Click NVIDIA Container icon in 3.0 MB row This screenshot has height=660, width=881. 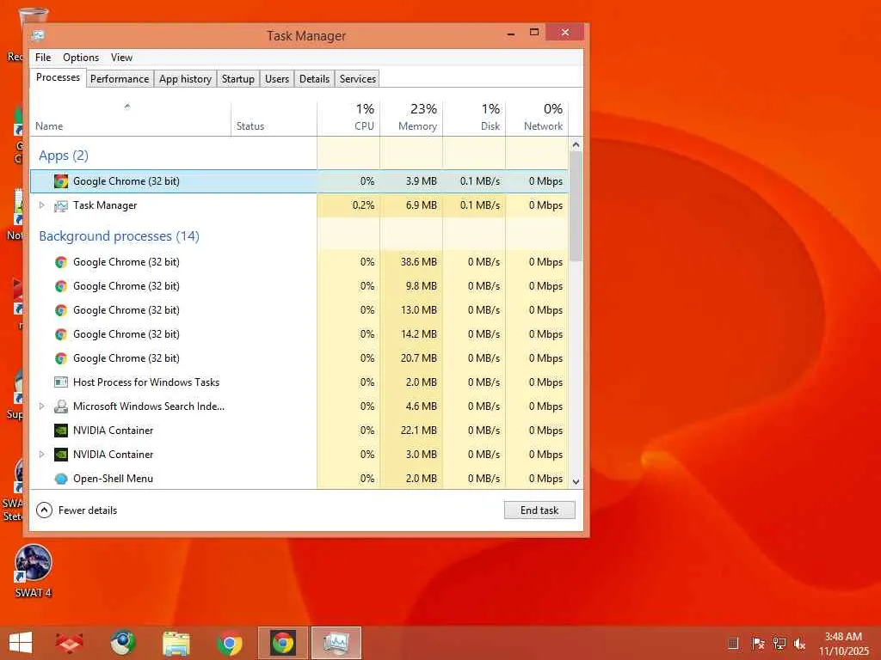61,455
